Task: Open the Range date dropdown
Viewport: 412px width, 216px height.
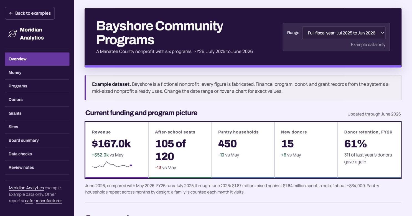Action: [344, 33]
